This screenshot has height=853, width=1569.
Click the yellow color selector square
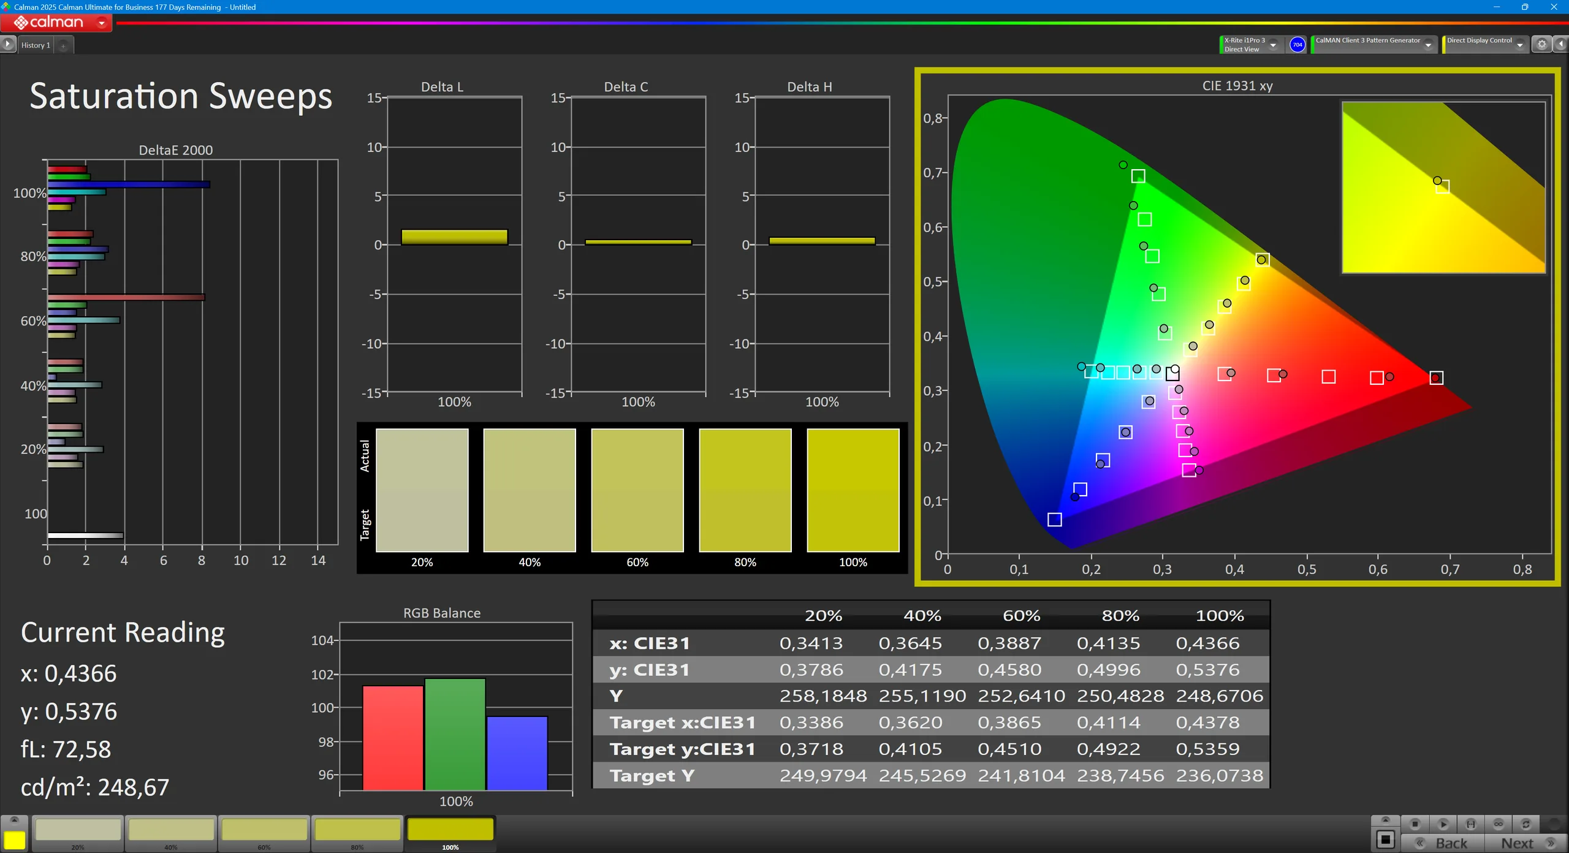click(15, 840)
